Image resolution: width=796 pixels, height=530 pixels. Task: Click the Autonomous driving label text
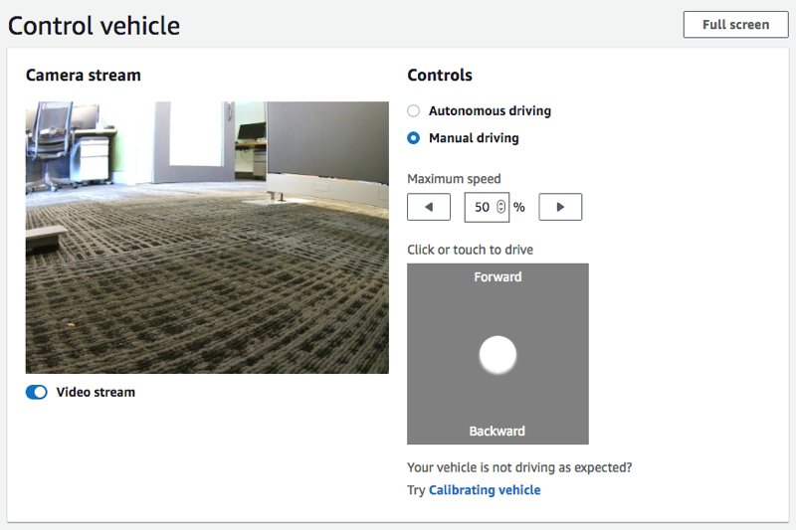(x=490, y=111)
